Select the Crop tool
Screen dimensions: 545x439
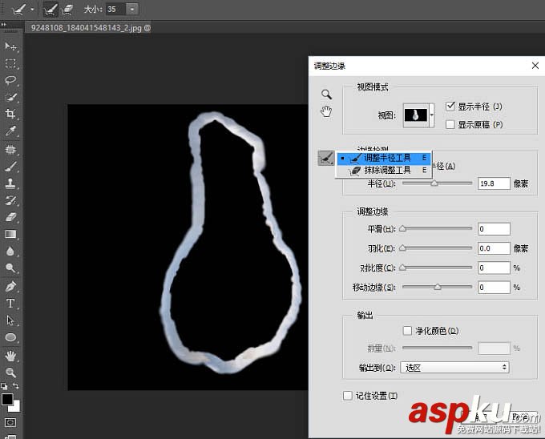pos(10,114)
